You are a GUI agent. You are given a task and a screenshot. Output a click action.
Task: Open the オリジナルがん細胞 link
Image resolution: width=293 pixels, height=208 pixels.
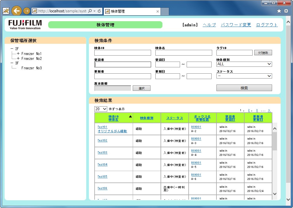coord(112,131)
